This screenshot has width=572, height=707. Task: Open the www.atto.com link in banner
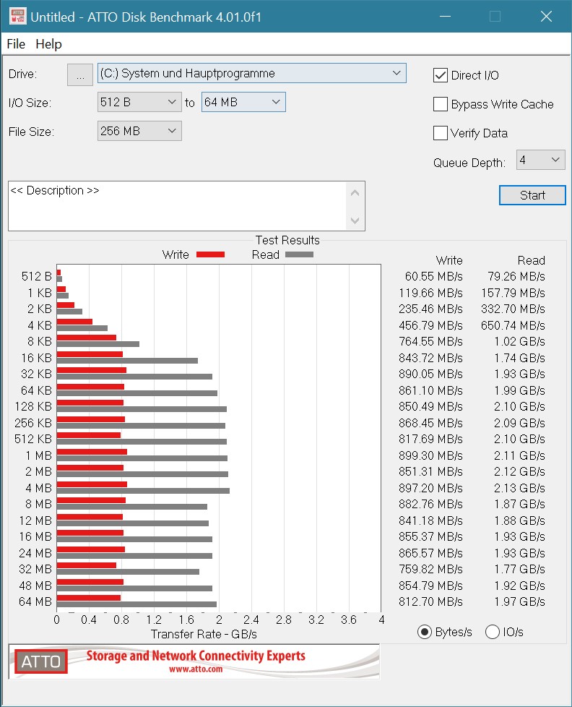[196, 669]
